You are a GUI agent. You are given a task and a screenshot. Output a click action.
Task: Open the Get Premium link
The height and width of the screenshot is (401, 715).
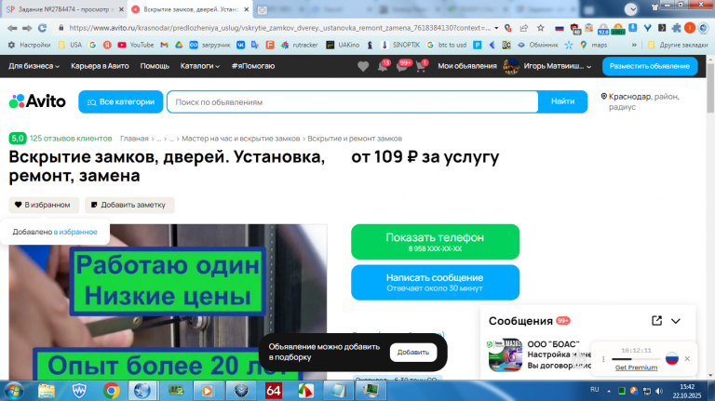point(636,368)
